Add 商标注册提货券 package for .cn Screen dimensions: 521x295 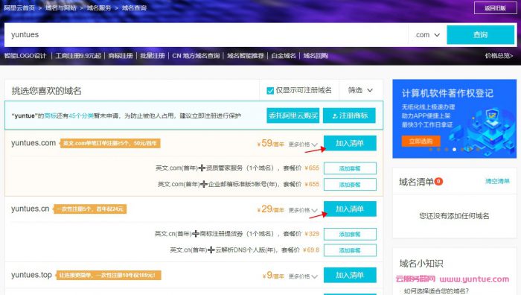click(350, 234)
